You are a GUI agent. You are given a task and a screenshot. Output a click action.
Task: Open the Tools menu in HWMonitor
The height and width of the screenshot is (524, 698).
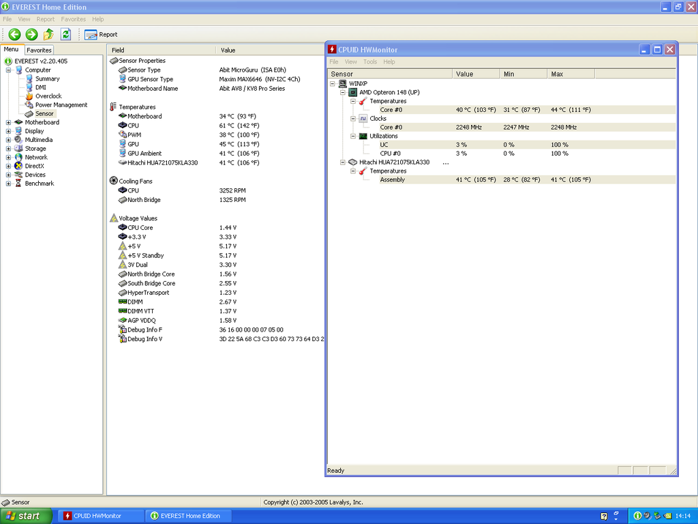click(x=370, y=62)
